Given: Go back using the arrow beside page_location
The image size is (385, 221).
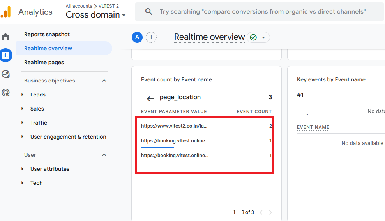Looking at the screenshot, I should (x=150, y=98).
